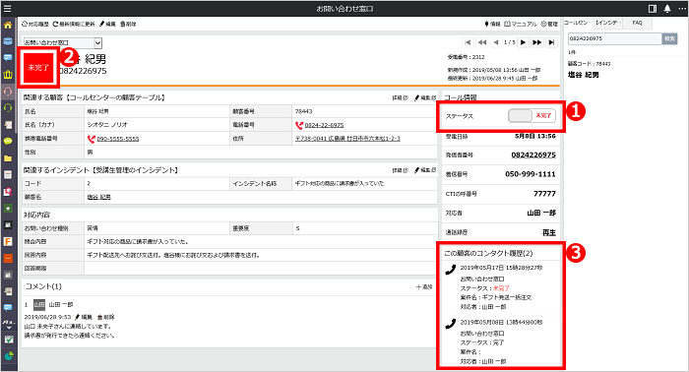689x372 pixels.
Task: Open the yellow folder icon in the sidebar
Action: click(8, 158)
